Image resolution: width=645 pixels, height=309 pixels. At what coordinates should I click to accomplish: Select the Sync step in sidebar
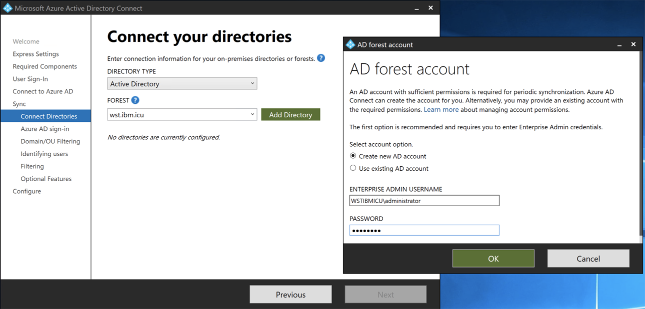(19, 104)
